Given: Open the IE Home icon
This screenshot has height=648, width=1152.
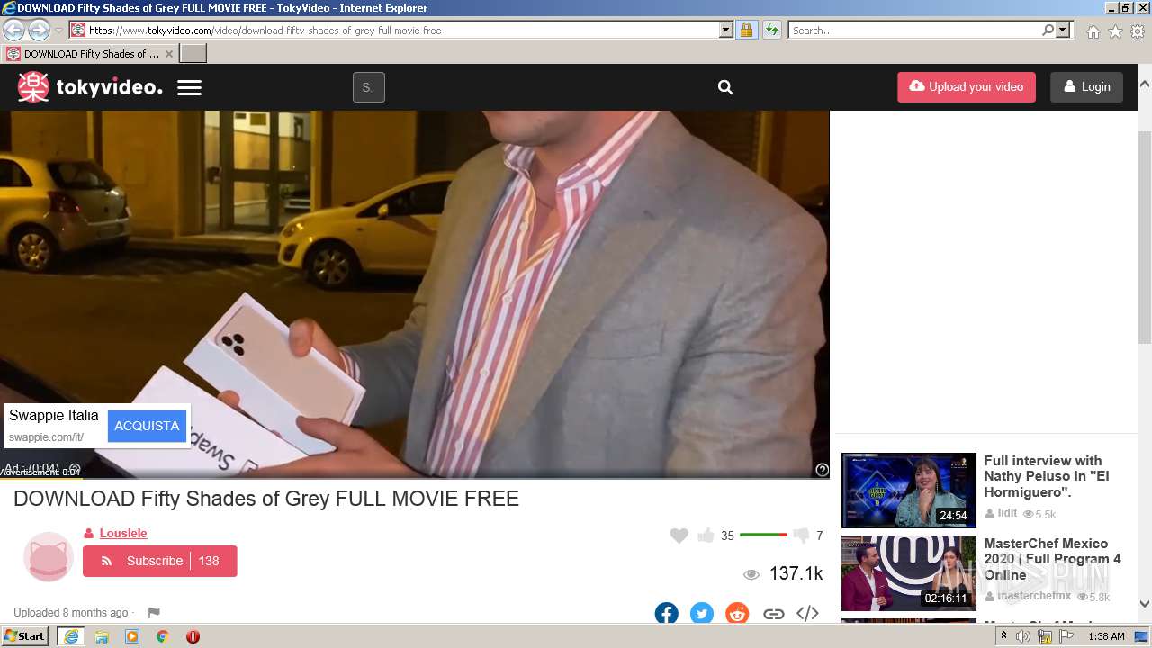Looking at the screenshot, I should point(1093,31).
